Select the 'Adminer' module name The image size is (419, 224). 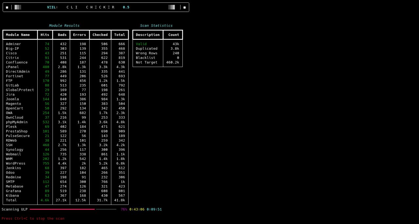point(13,44)
